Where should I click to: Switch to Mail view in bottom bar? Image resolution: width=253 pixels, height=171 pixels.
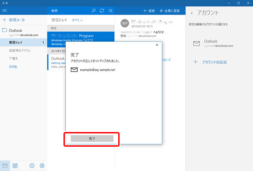[5, 165]
